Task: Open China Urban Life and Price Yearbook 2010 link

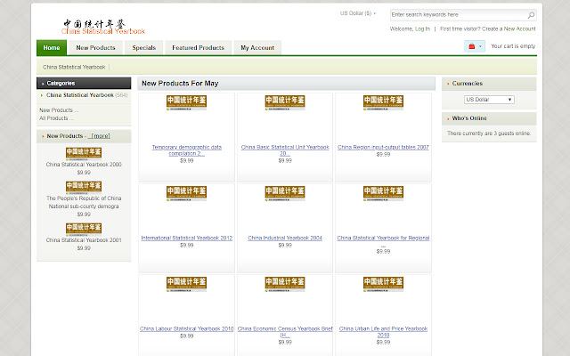Action: 383,332
